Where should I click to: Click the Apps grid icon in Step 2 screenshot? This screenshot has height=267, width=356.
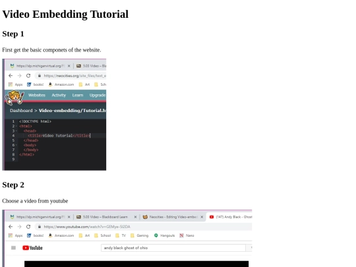[11, 235]
